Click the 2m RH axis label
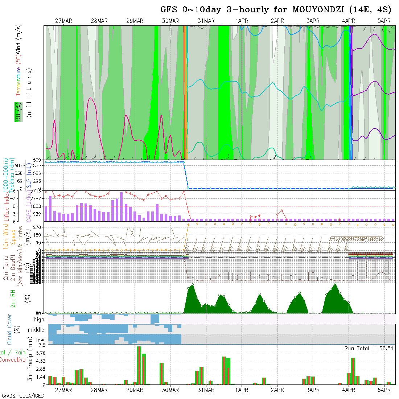 [13, 298]
